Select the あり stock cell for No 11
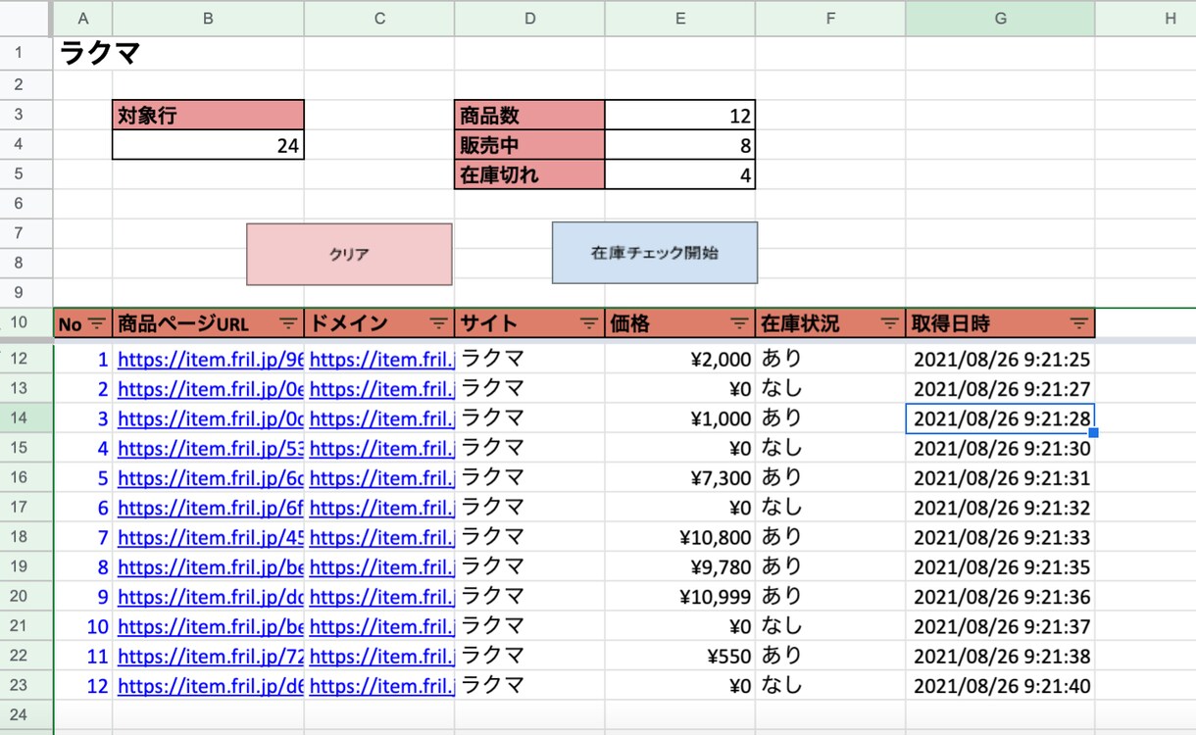 click(830, 657)
